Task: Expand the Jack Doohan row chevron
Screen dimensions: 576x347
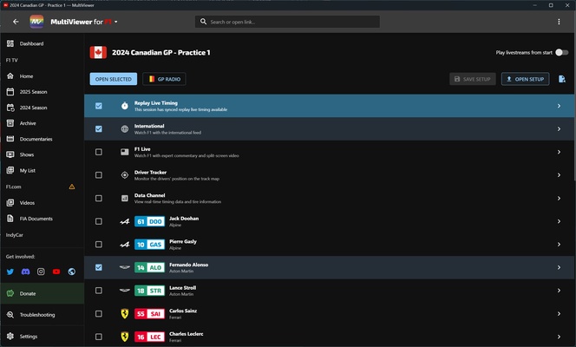Action: [559, 221]
